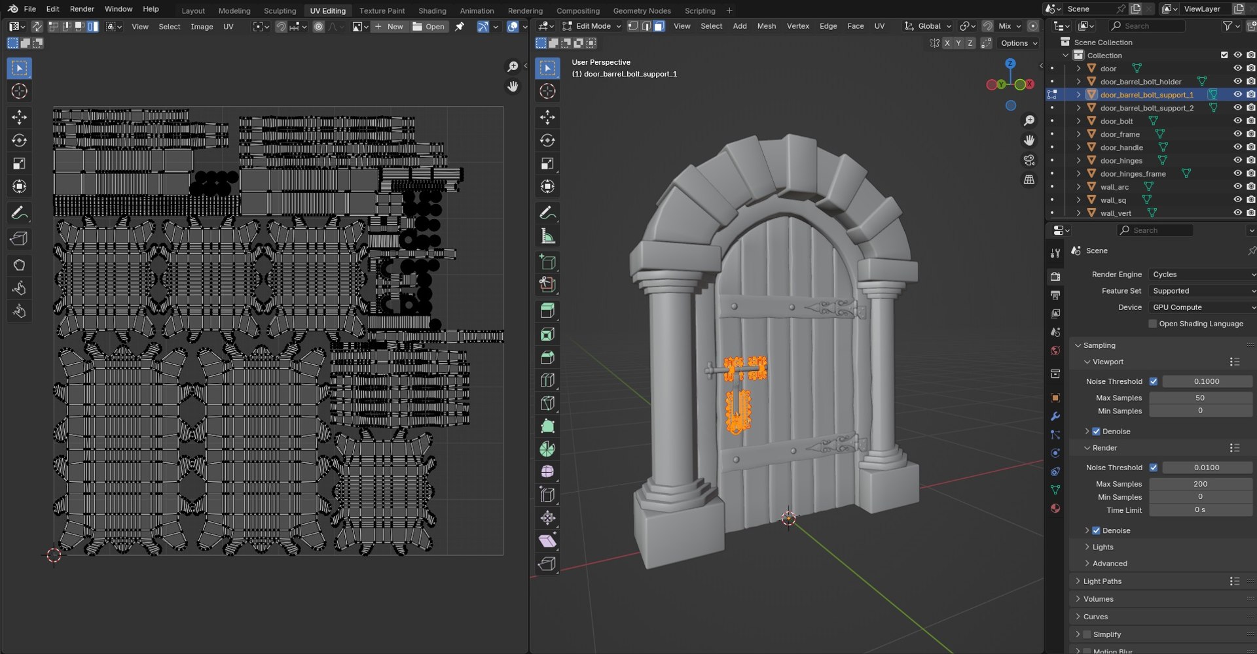Viewport: 1257px width, 654px height.
Task: Switch to Geometry Nodes workspace tab
Action: tap(642, 10)
